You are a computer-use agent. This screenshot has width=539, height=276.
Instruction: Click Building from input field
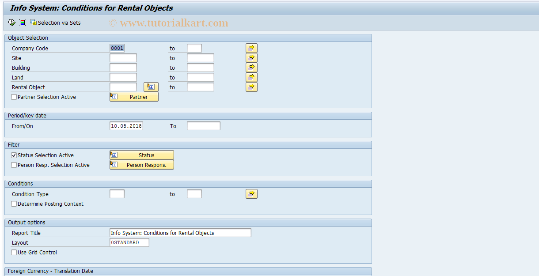(x=123, y=68)
